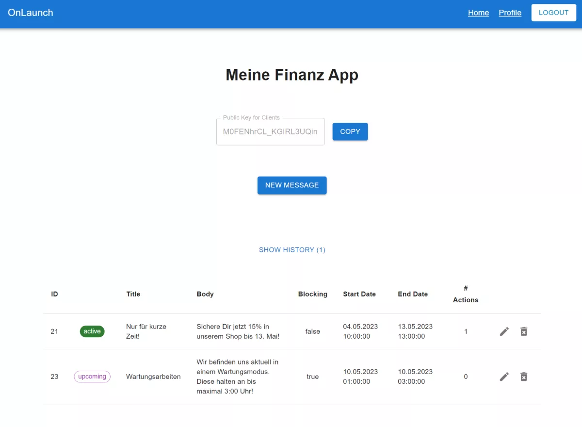The width and height of the screenshot is (582, 427).
Task: Click the actions count for message 21
Action: (x=466, y=331)
